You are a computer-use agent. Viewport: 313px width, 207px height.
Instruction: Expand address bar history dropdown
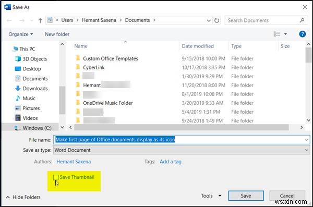209,20
